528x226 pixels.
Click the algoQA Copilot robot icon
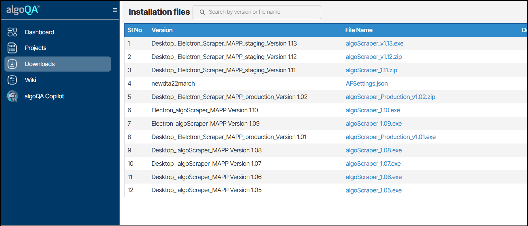coord(12,96)
